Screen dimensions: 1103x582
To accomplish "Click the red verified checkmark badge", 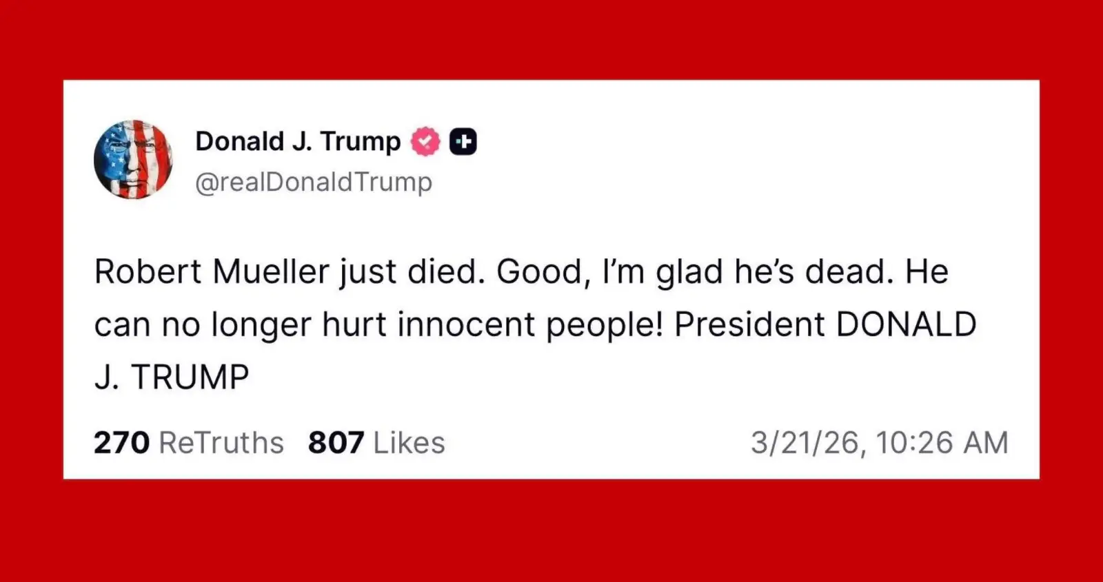I will (425, 141).
